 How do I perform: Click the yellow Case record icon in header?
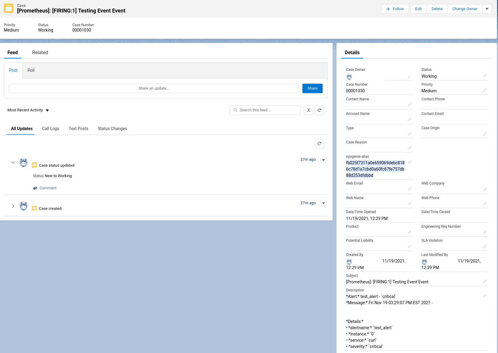tap(9, 8)
